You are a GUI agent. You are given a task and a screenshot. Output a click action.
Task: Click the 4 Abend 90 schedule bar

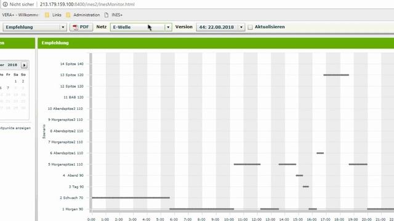(x=299, y=176)
